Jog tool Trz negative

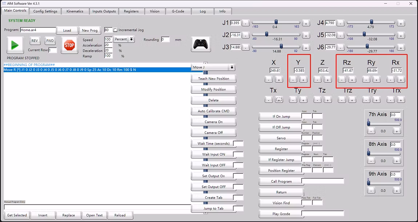(342, 100)
